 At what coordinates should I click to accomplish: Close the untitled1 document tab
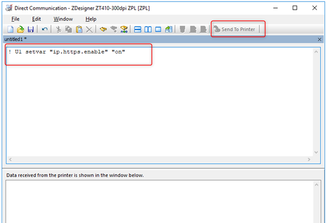pyautogui.click(x=320, y=39)
